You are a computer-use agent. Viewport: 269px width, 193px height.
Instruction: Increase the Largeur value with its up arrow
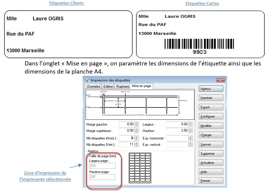(191, 123)
